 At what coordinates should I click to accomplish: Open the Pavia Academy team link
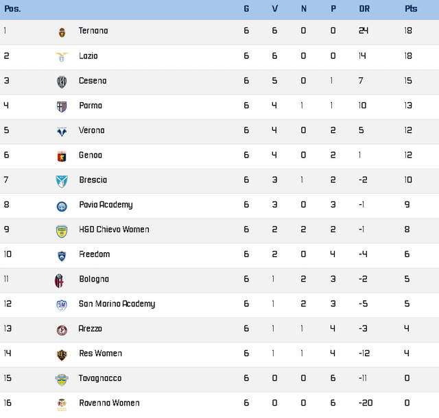[x=106, y=205]
